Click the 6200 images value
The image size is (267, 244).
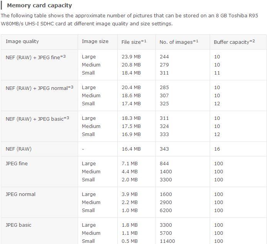pos(166,210)
